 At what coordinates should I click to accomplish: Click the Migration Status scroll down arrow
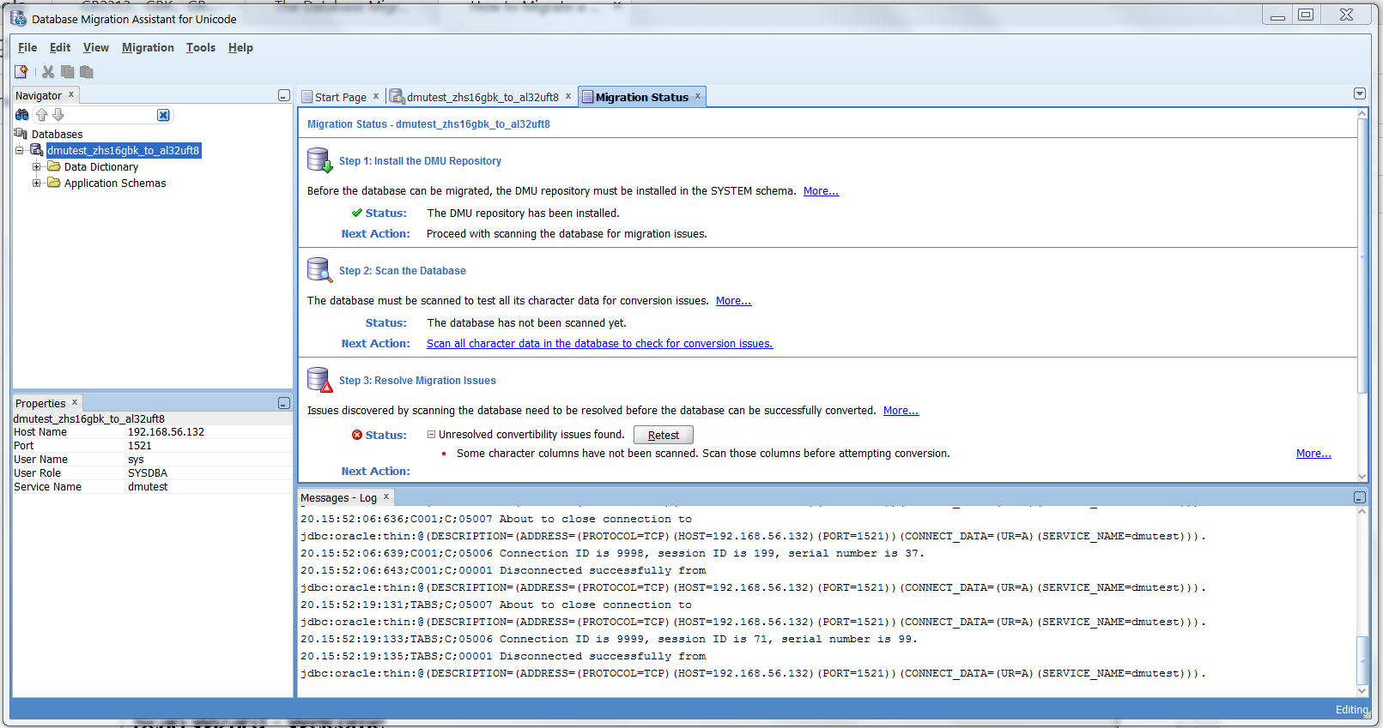pos(1362,476)
